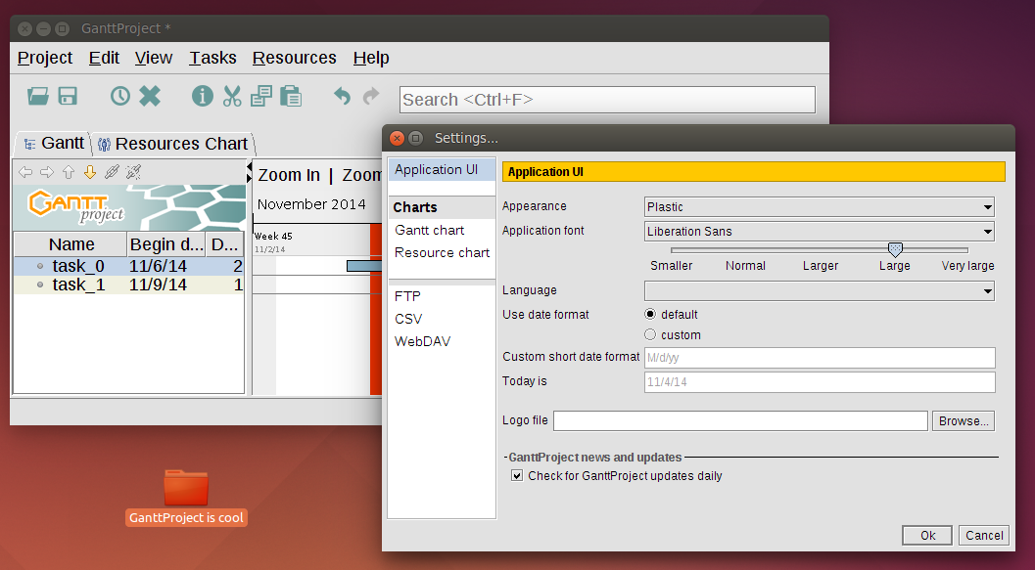1035x570 pixels.
Task: Click the delete task X icon
Action: coord(150,96)
